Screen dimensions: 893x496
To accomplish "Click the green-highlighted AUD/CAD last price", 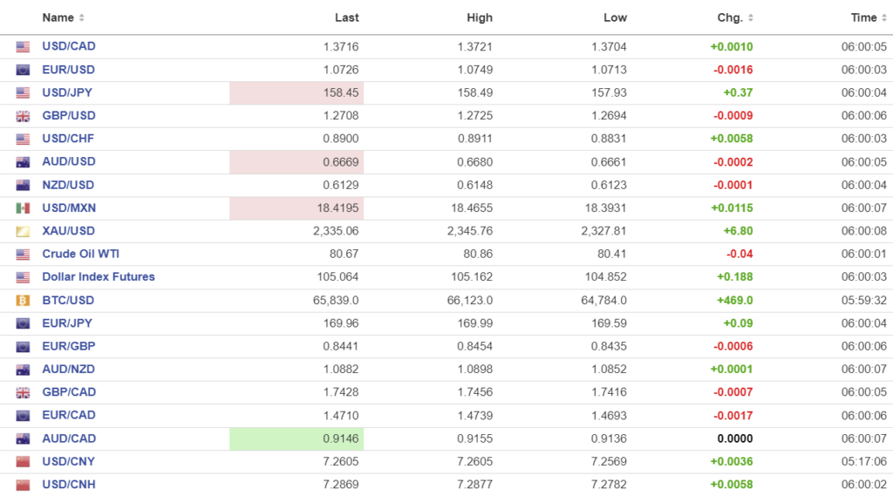I will click(340, 439).
